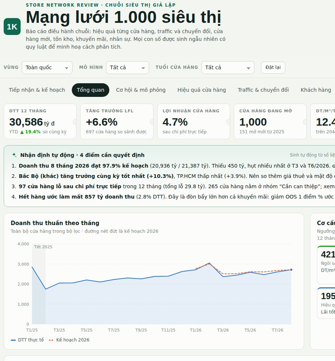Open the Mô hình dropdown showing Tất cả
The height and width of the screenshot is (361, 335).
pyautogui.click(x=127, y=67)
